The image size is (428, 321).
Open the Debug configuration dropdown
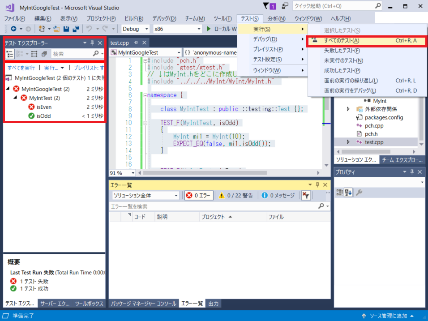(146, 29)
